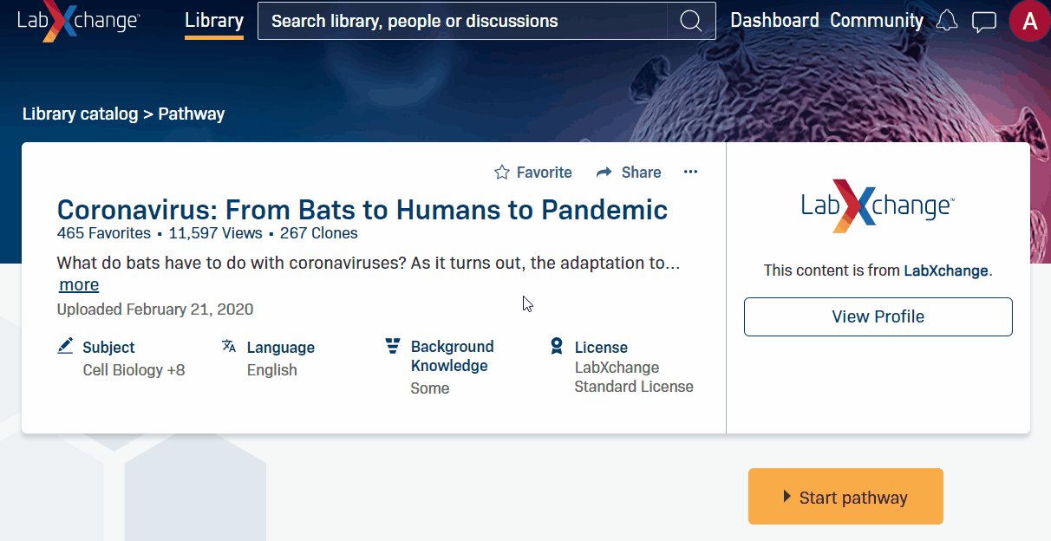This screenshot has width=1051, height=541.
Task: Click the LabXchange logo in header
Action: (x=78, y=22)
